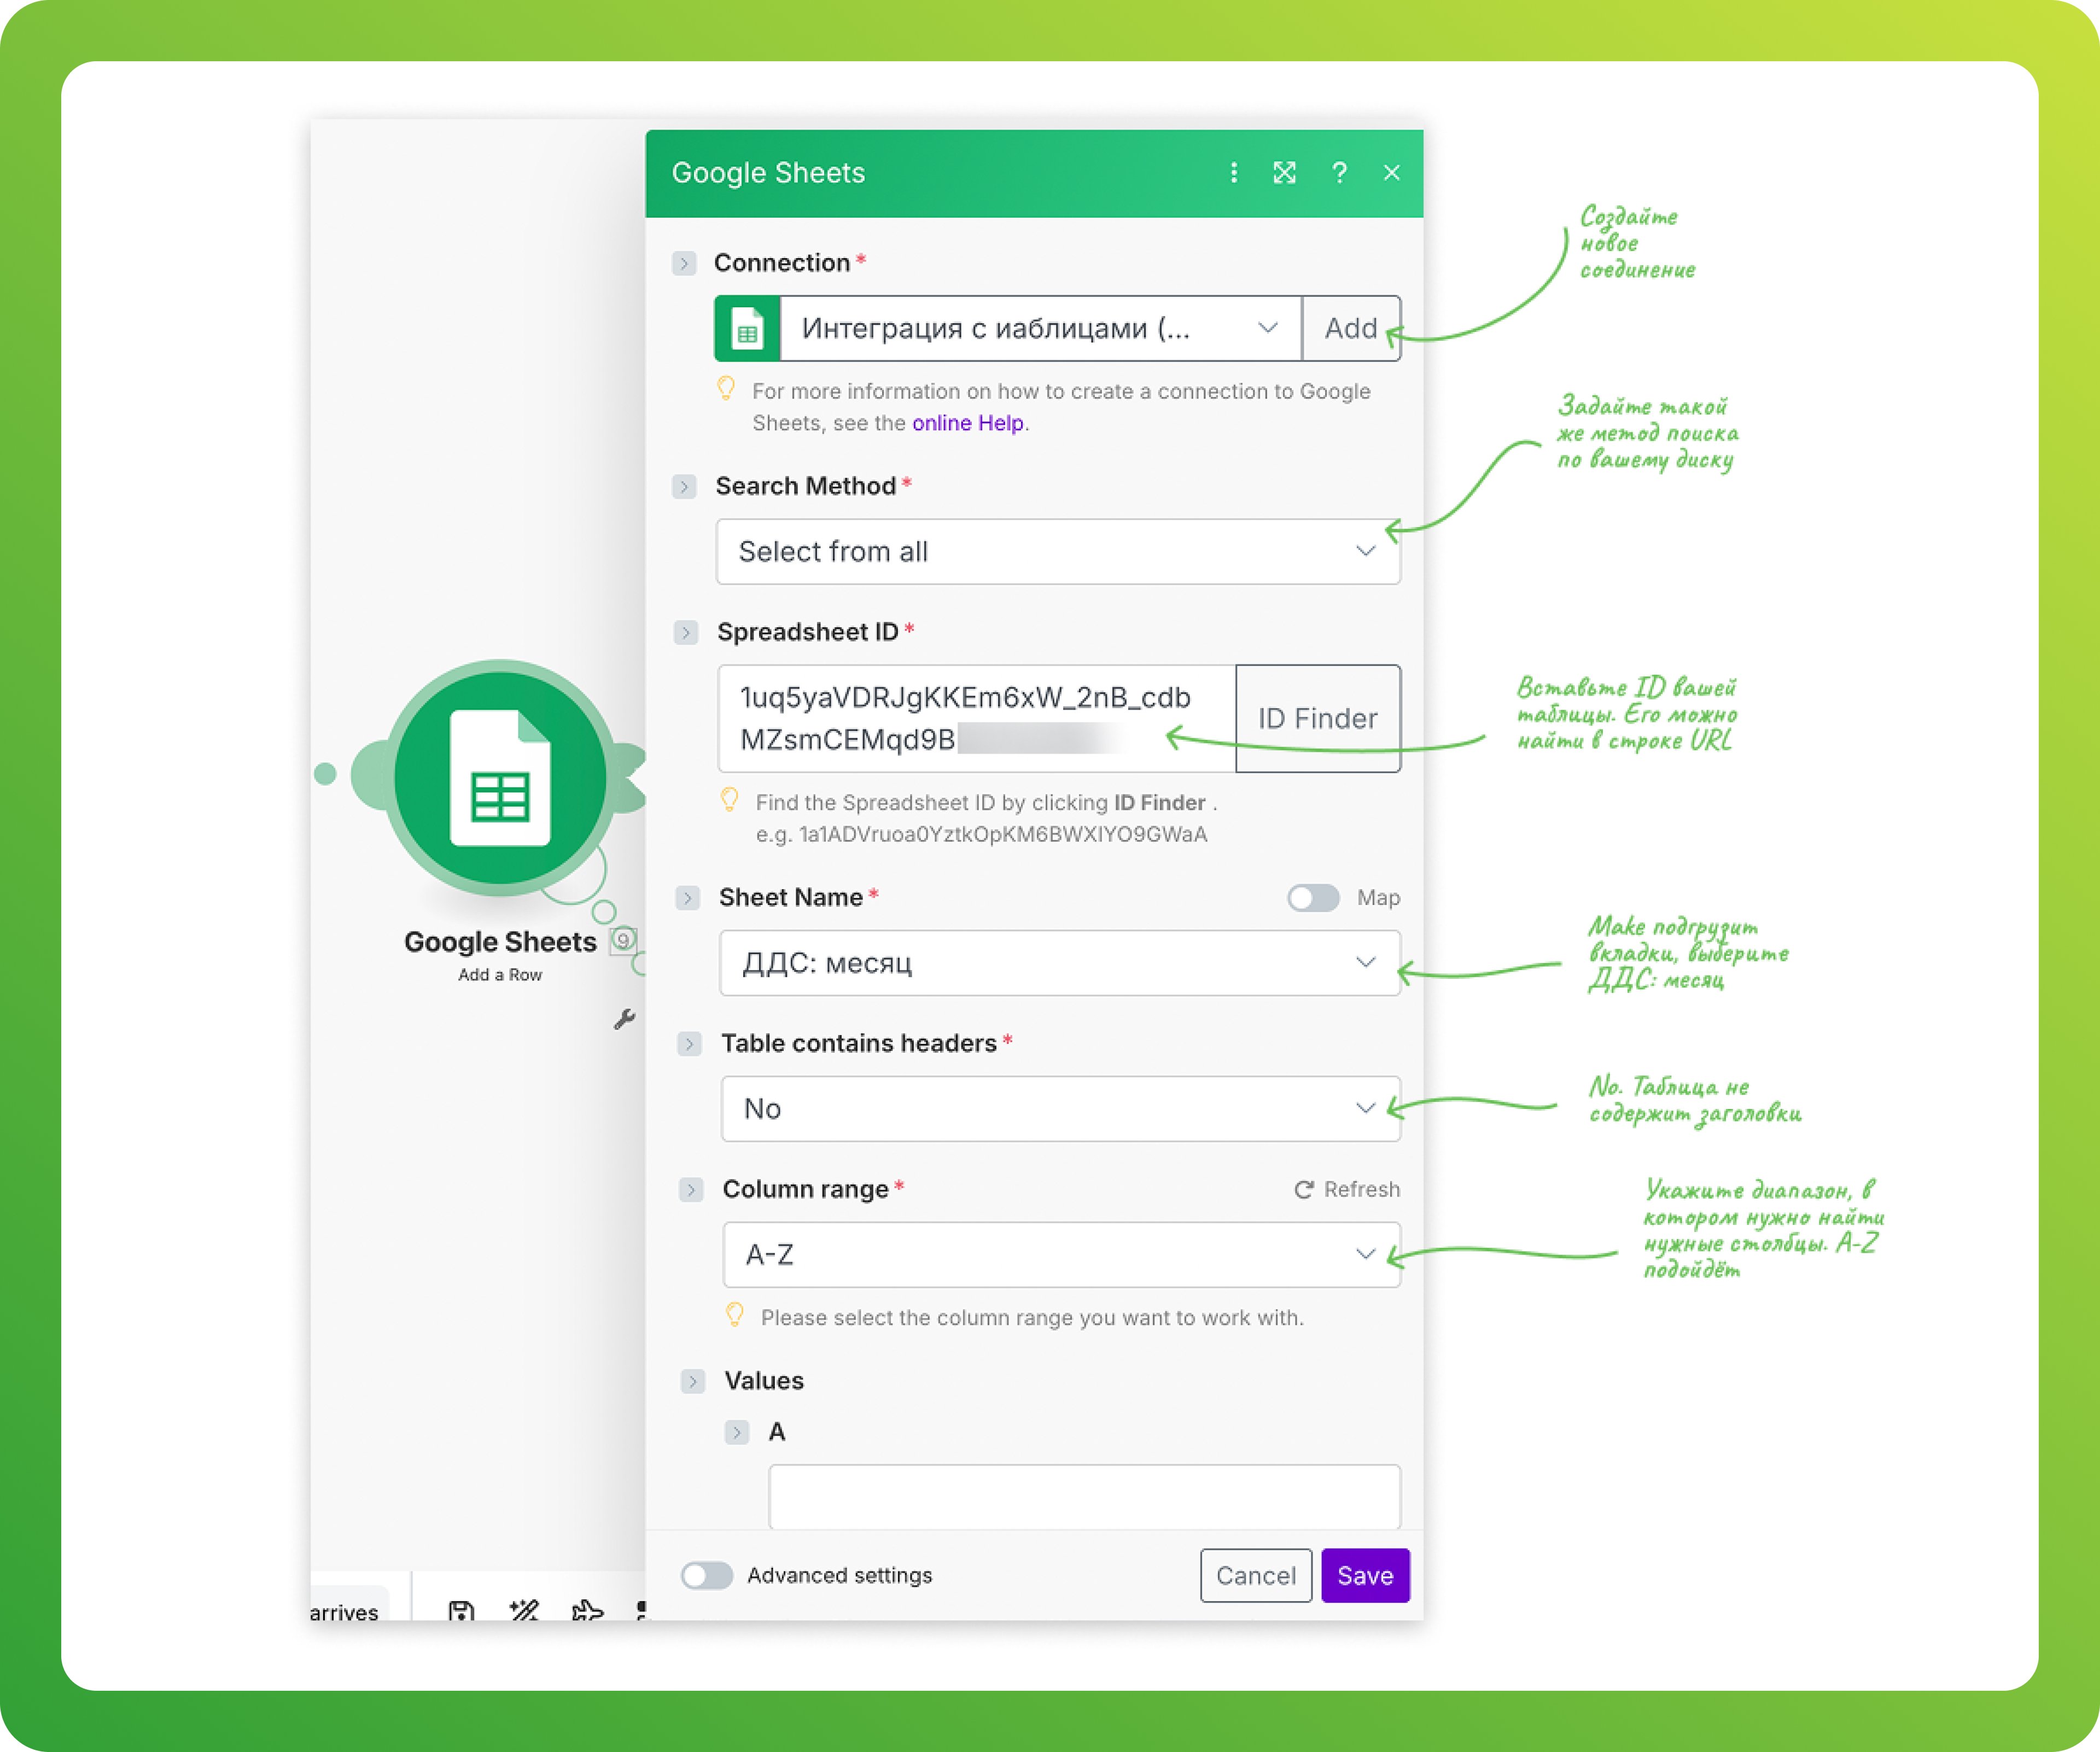Click the save scenario disk icon
2100x1752 pixels.
pyautogui.click(x=461, y=1610)
